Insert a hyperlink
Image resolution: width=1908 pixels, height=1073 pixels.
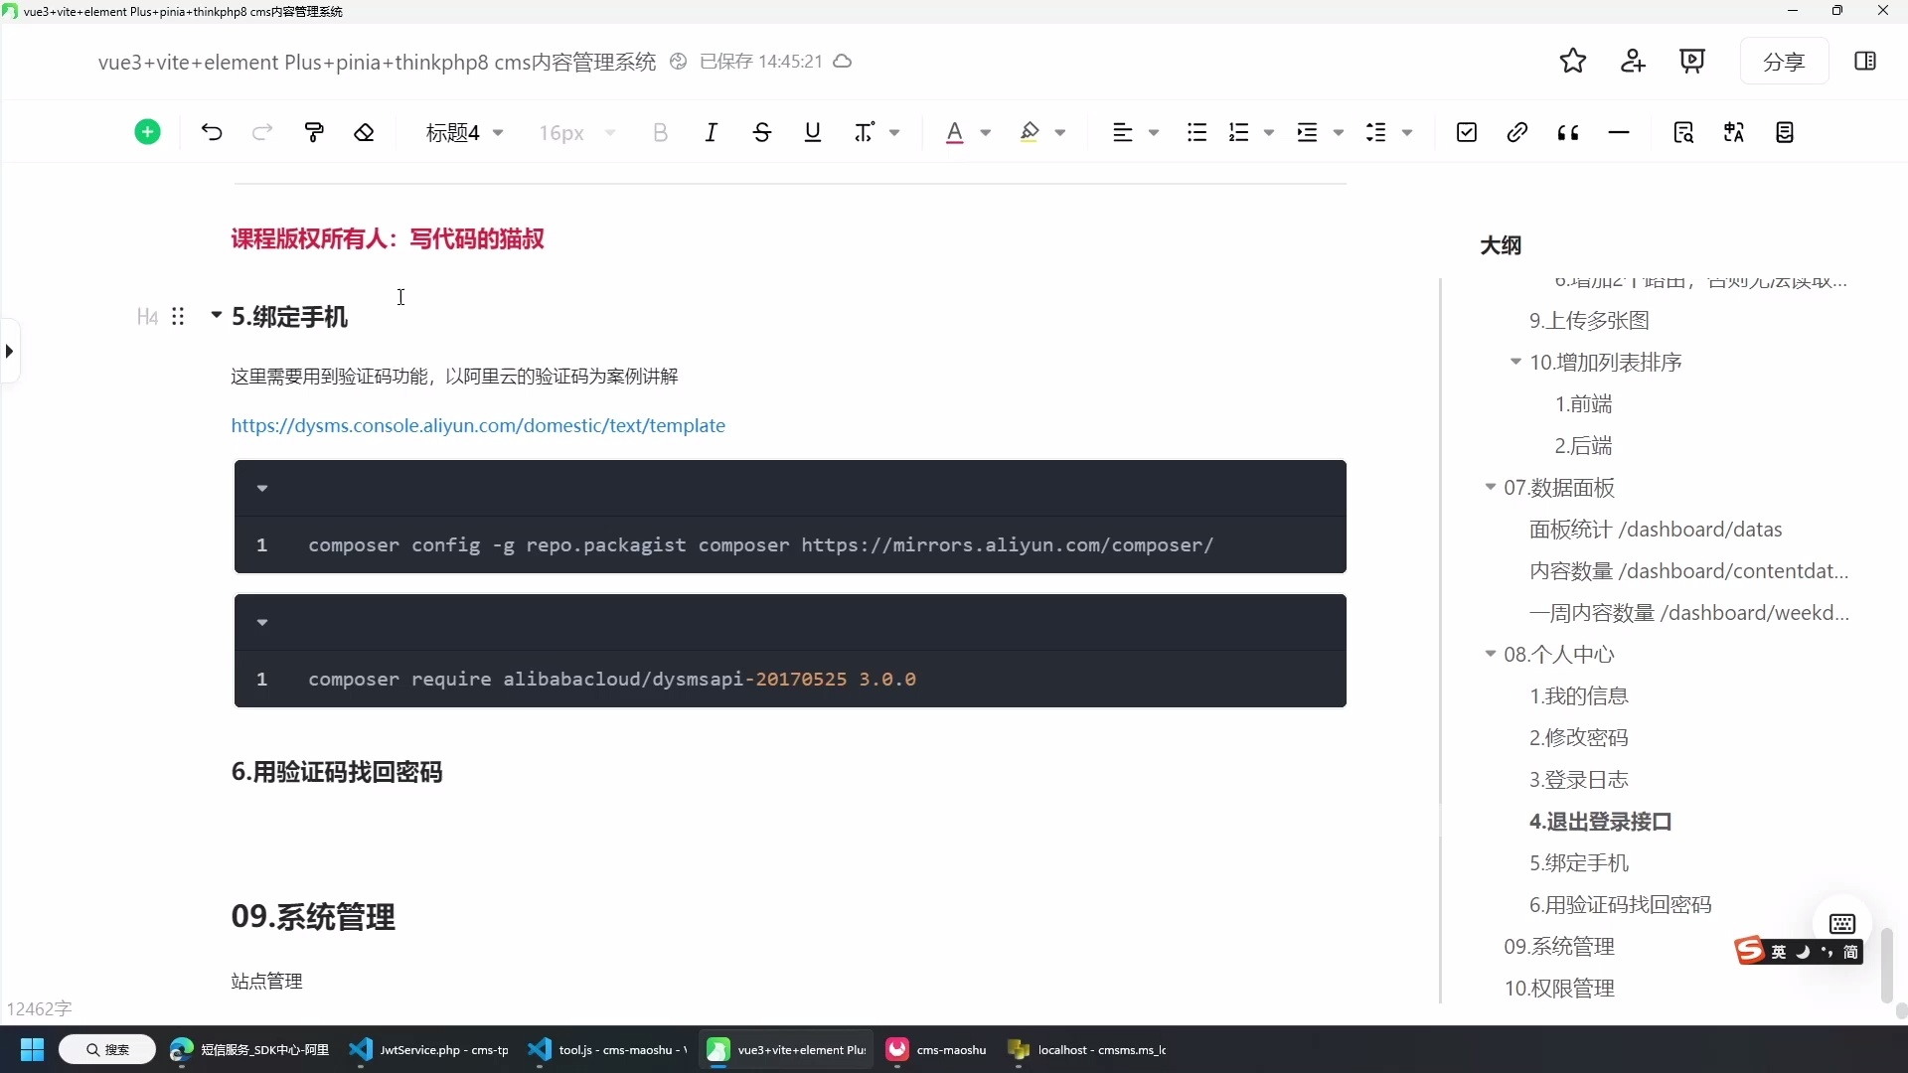(x=1517, y=132)
